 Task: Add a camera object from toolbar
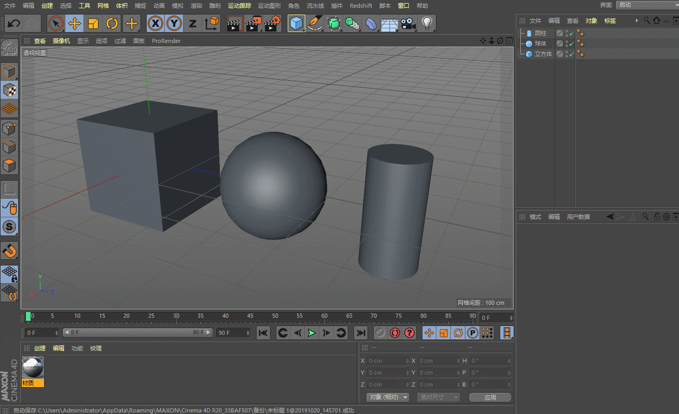pos(408,24)
